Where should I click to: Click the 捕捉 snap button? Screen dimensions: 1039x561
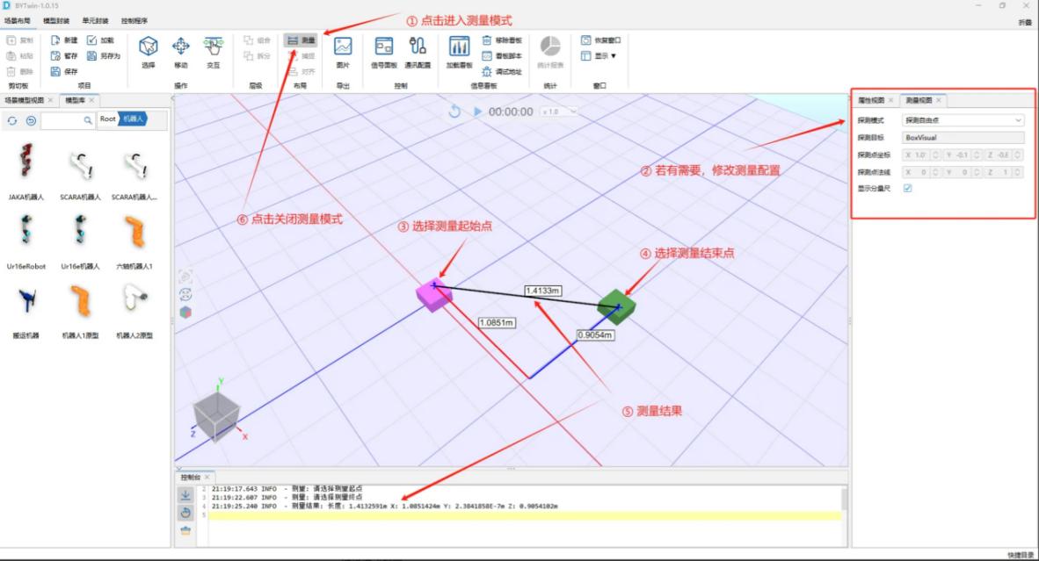click(302, 55)
